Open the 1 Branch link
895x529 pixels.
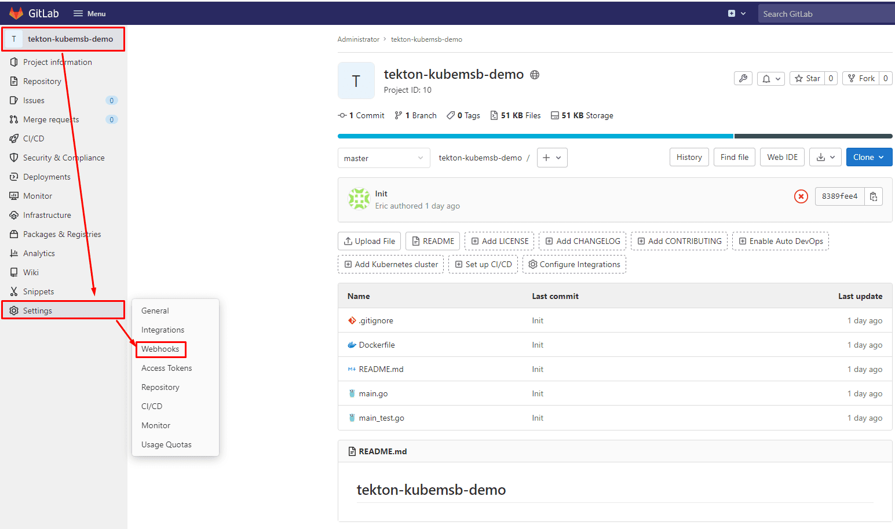415,115
